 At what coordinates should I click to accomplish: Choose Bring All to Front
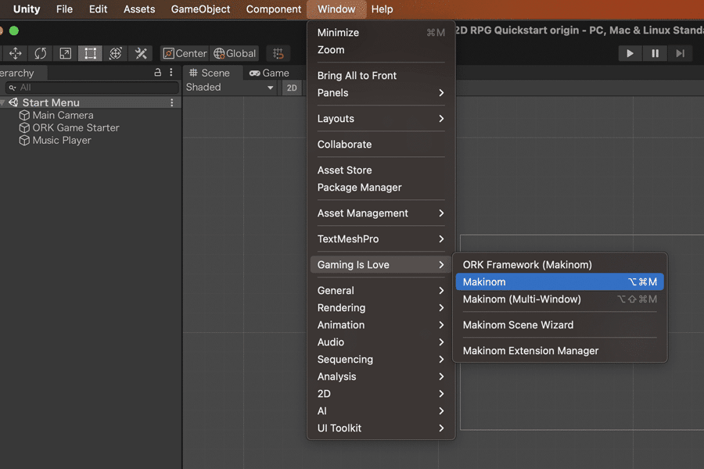click(x=381, y=75)
